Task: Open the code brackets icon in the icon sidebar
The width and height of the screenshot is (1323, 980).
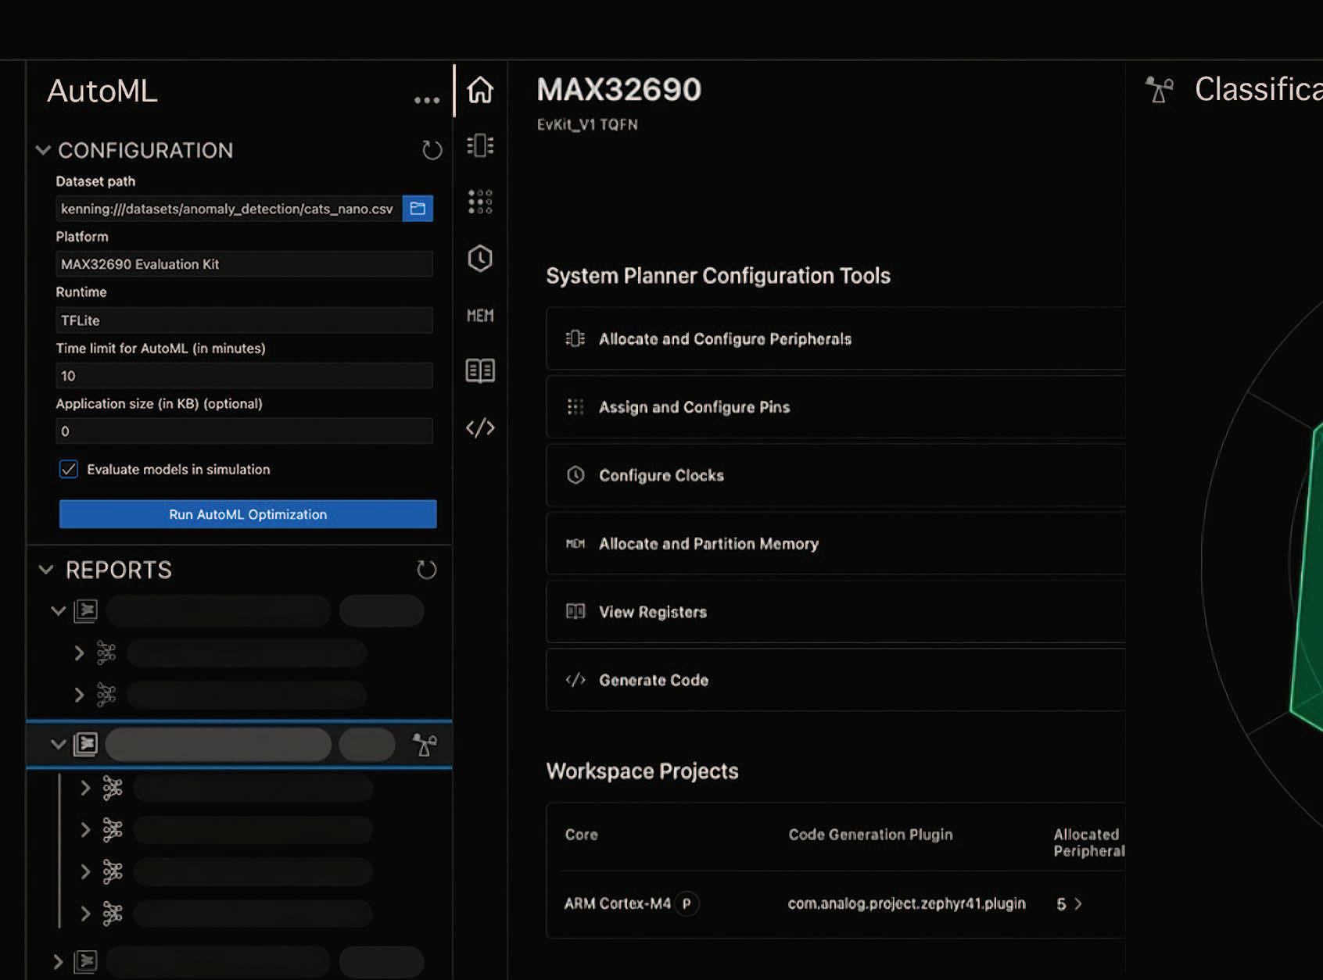Action: pos(480,427)
